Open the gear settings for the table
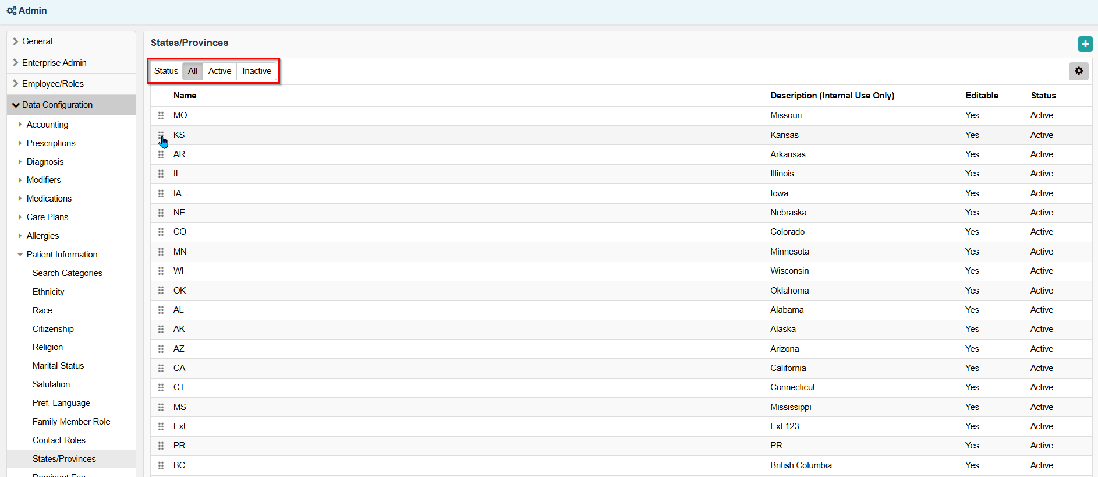The image size is (1098, 477). [1078, 71]
